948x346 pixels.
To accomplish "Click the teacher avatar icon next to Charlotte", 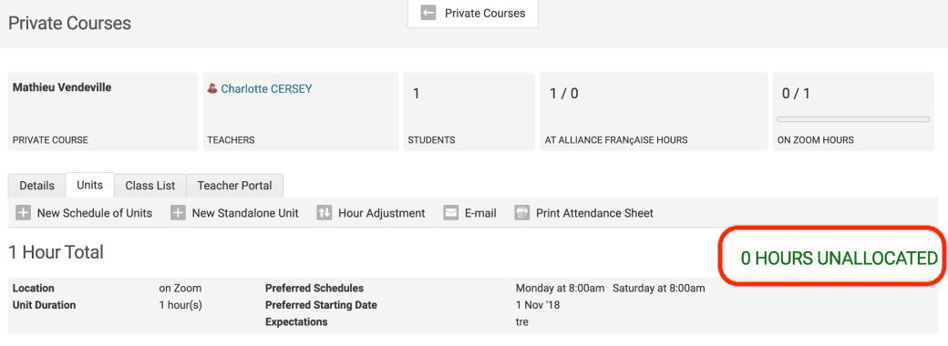I will click(x=212, y=88).
